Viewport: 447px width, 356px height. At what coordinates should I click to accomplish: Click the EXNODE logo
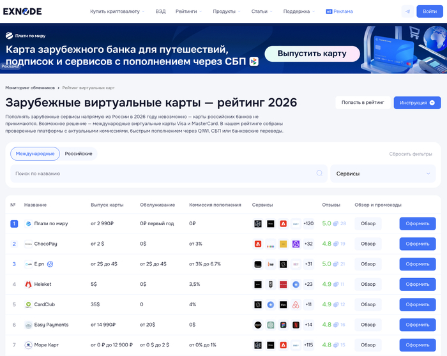point(22,11)
